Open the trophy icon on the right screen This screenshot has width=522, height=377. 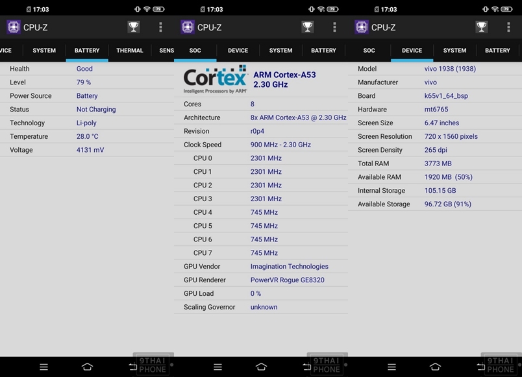[x=481, y=27]
